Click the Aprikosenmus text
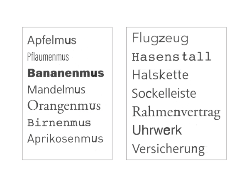 point(65,139)
